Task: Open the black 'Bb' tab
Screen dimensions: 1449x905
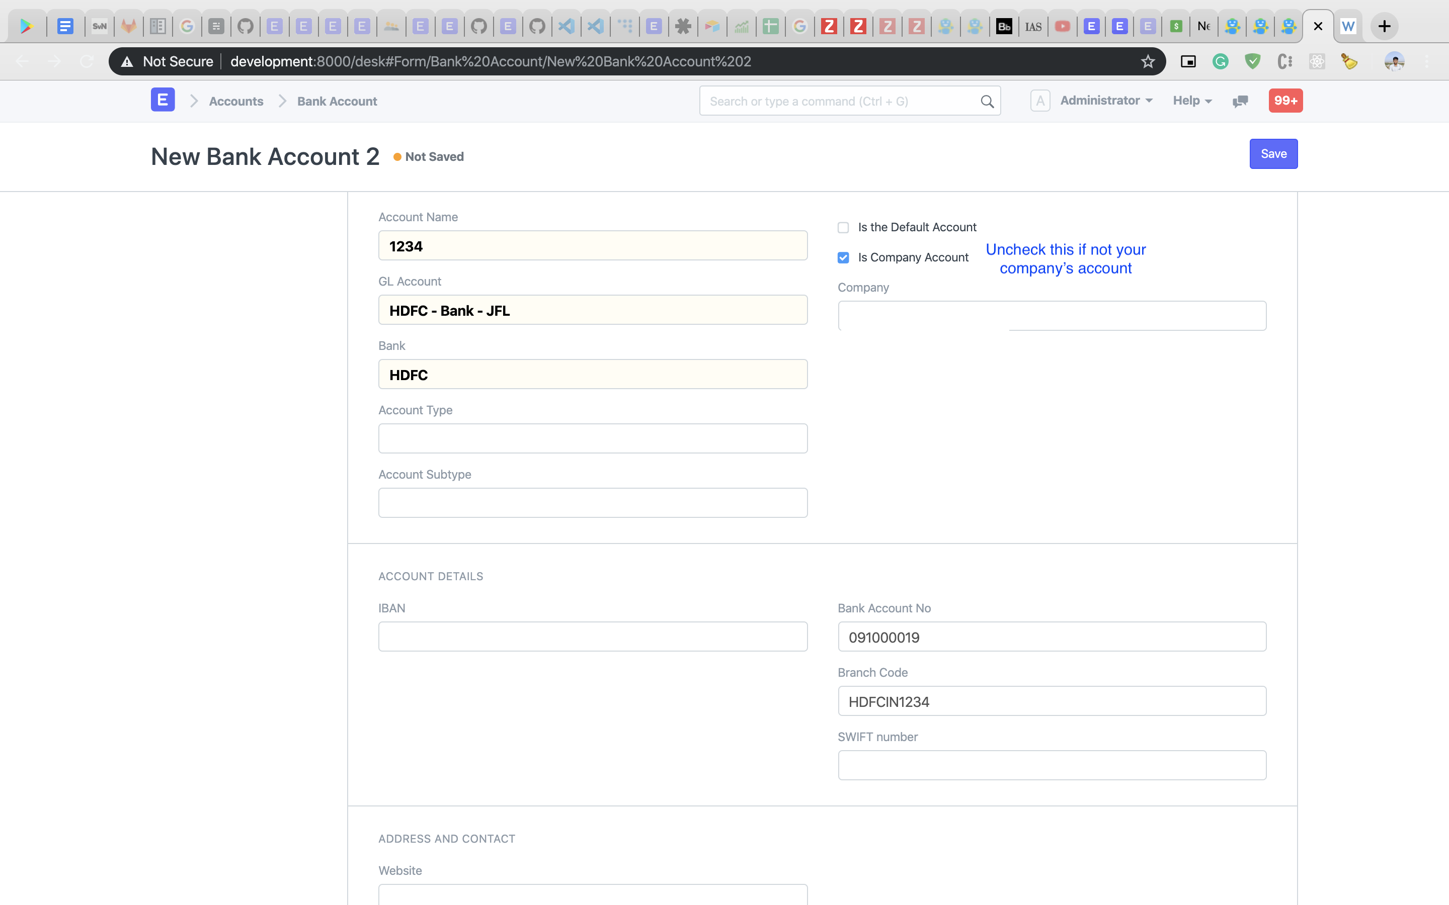Action: click(x=1004, y=26)
